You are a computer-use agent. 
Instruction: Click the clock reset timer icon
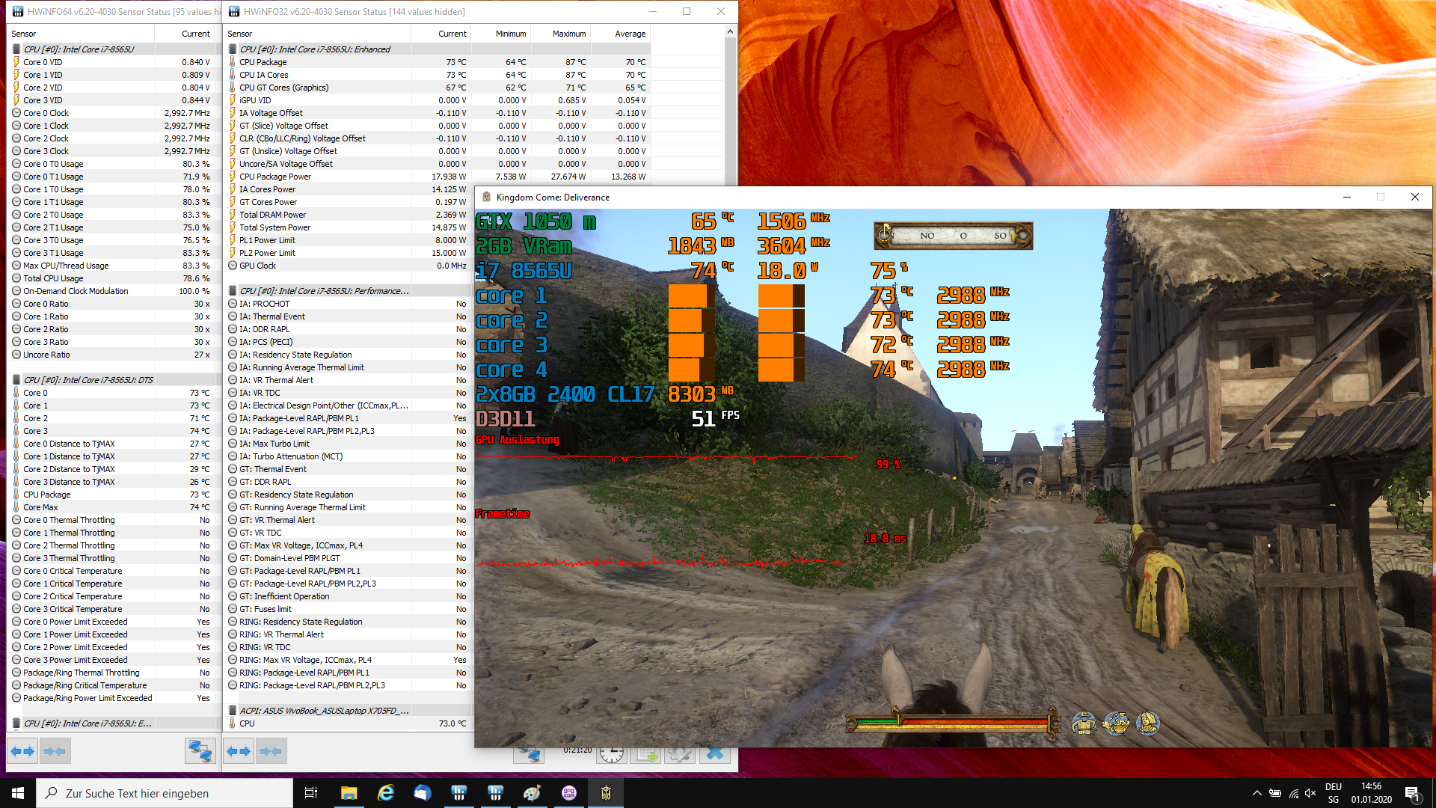(611, 754)
